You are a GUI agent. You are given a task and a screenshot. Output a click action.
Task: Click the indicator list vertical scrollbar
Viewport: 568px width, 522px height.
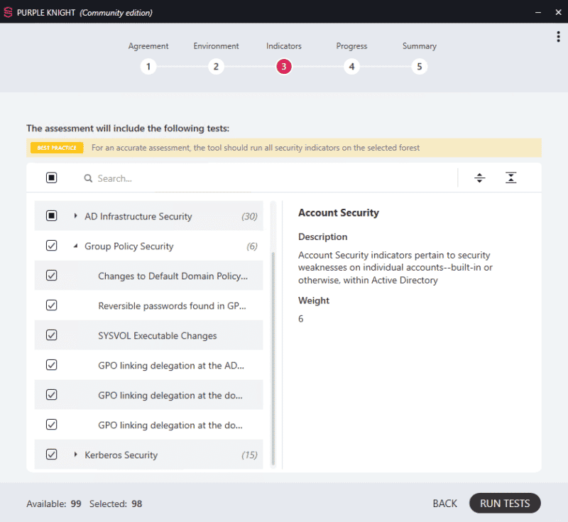tap(273, 355)
